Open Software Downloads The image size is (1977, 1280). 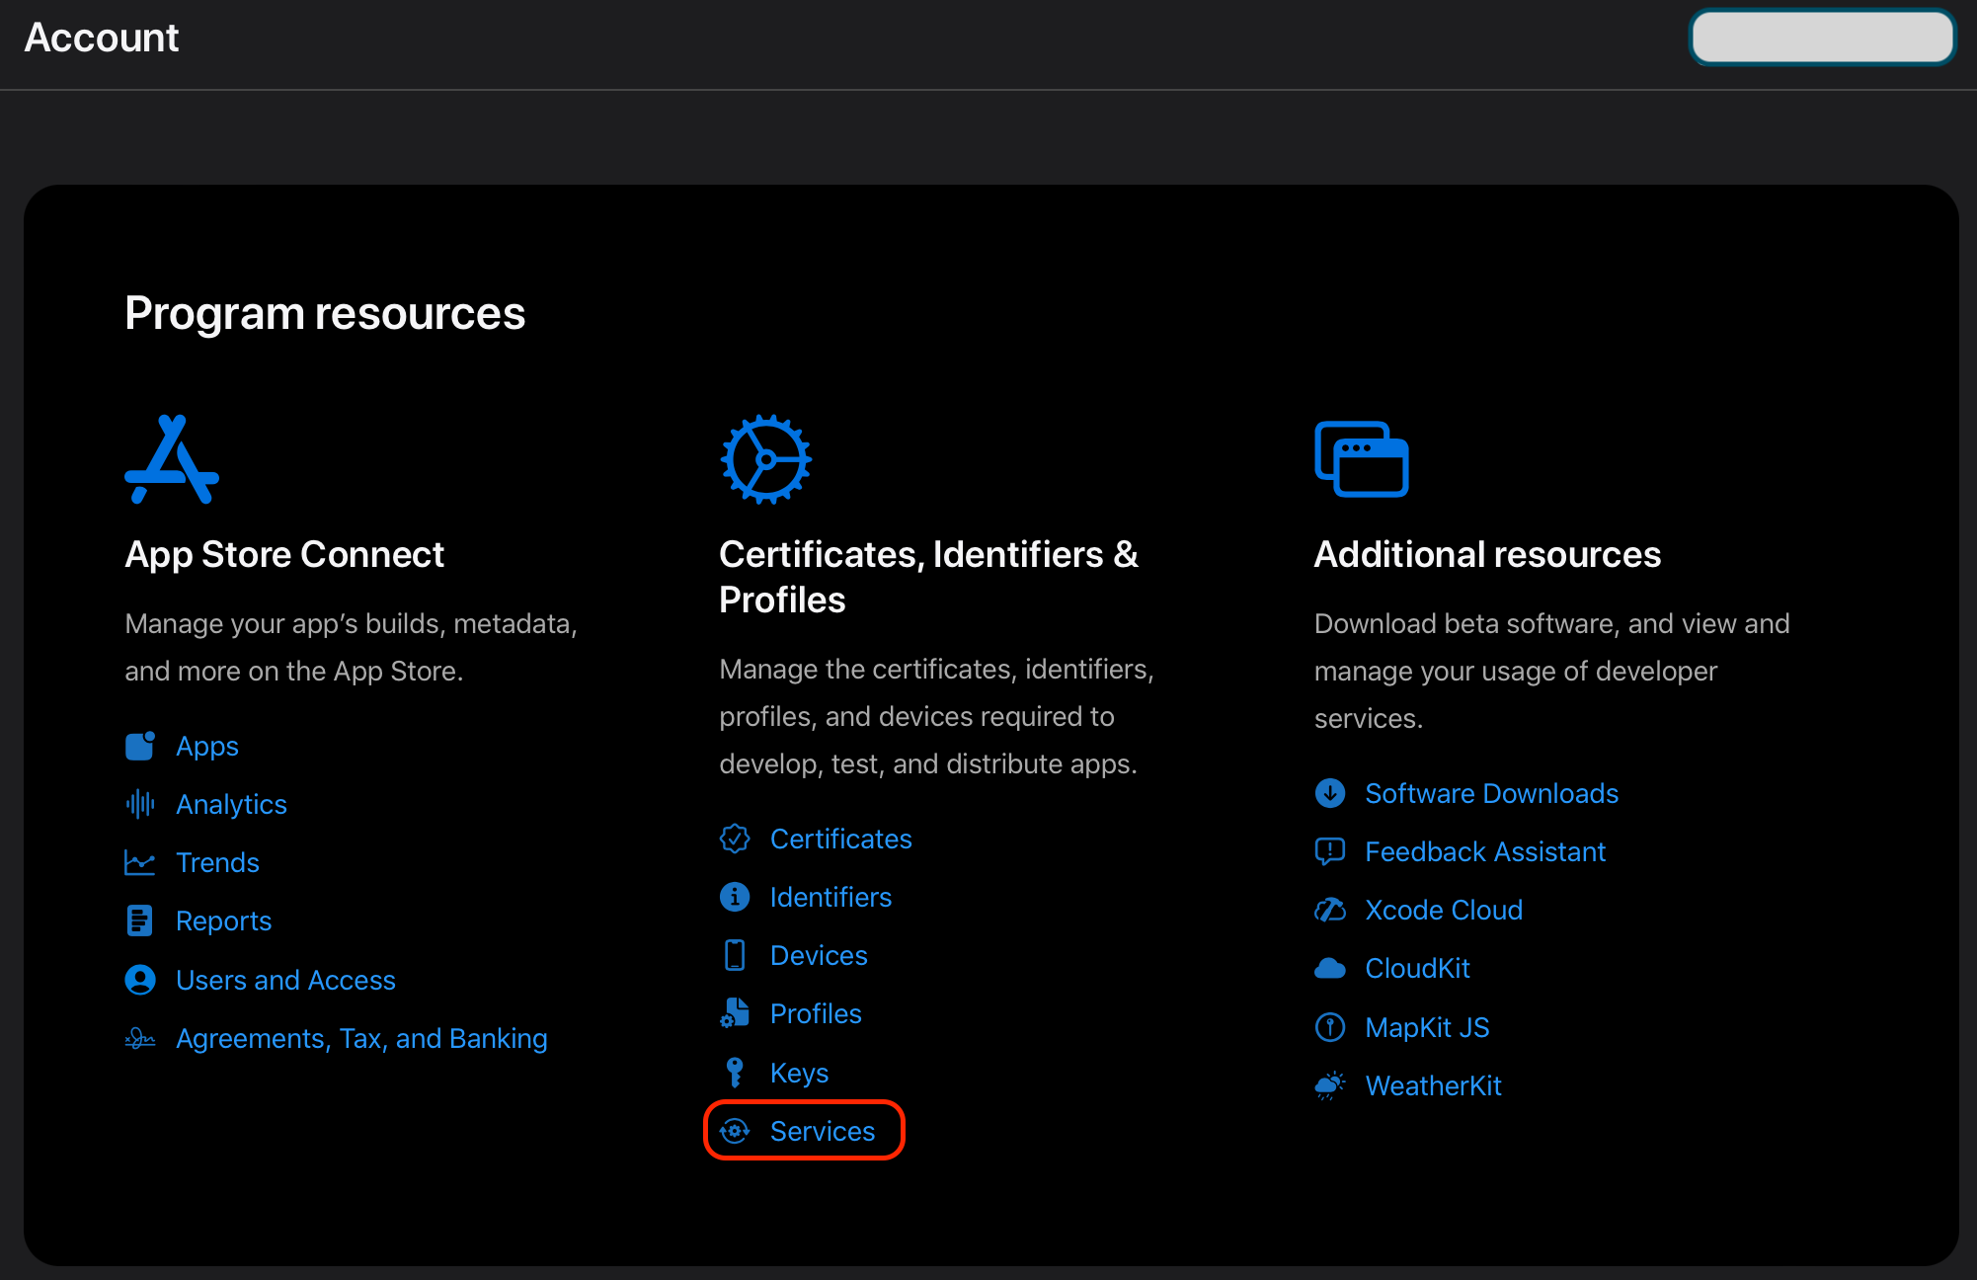click(x=1491, y=793)
